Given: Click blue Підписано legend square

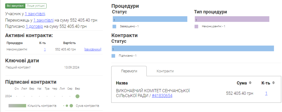Looking at the screenshot, I should click(x=113, y=56).
